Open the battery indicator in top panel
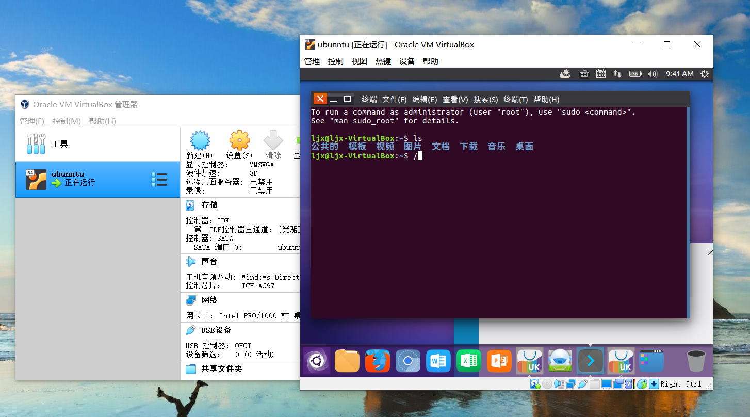The width and height of the screenshot is (750, 417). (635, 74)
